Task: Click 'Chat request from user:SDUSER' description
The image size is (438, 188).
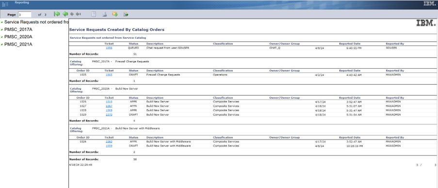Action: (x=168, y=48)
